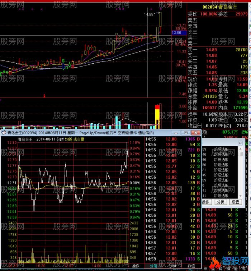Open the 操作 menu below intraday chart
The height and width of the screenshot is (271, 251).
136,266
